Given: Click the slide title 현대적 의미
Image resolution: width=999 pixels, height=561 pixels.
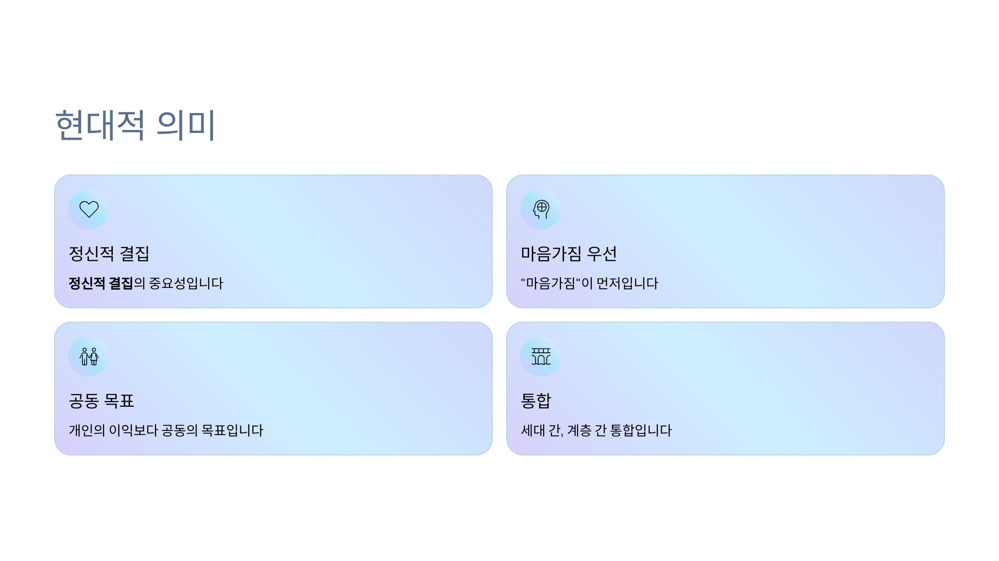Looking at the screenshot, I should pos(135,125).
